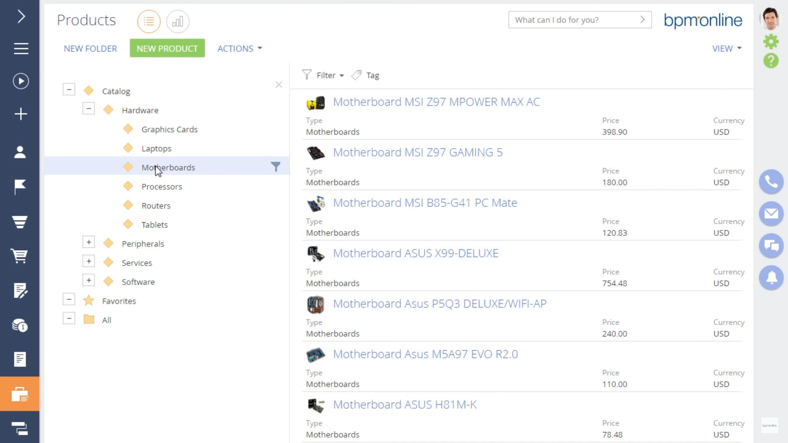The height and width of the screenshot is (443, 788).
Task: Open the phone calls panel button
Action: coord(771,182)
